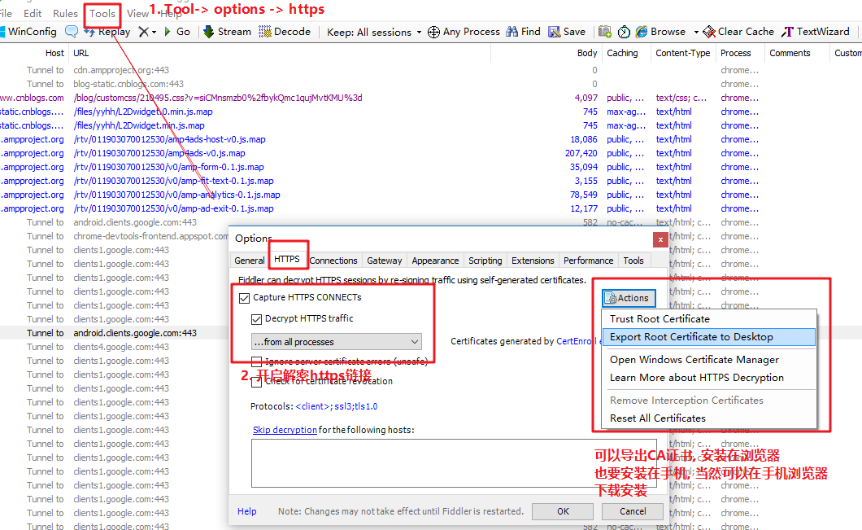
Task: Switch to the Gateway tab
Action: pos(385,261)
